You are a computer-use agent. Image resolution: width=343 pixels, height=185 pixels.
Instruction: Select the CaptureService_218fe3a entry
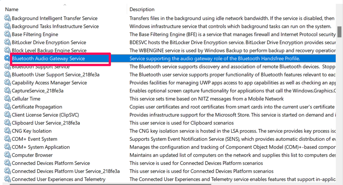click(37, 91)
